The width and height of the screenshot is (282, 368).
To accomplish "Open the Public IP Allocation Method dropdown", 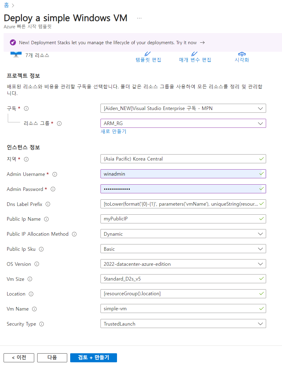I will (183, 234).
